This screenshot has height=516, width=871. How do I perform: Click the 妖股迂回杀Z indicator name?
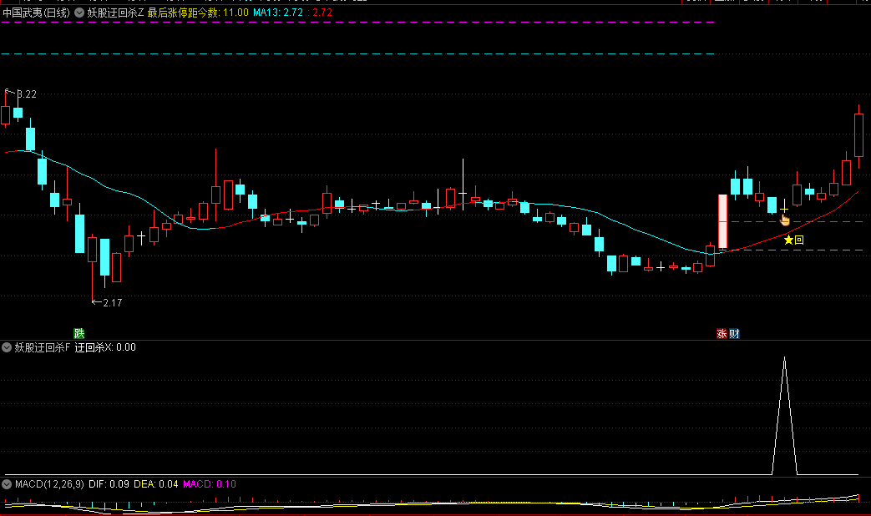pos(115,13)
